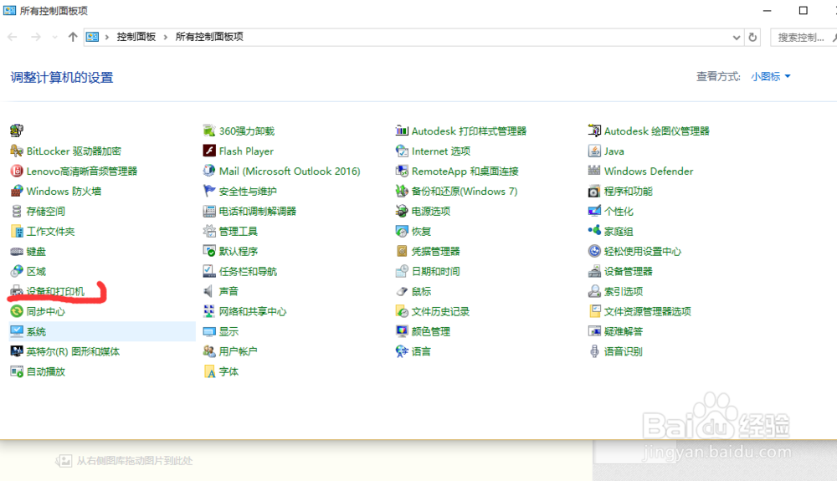The width and height of the screenshot is (837, 481).
Task: Click the 语音识别 microphone icon
Action: click(x=594, y=351)
